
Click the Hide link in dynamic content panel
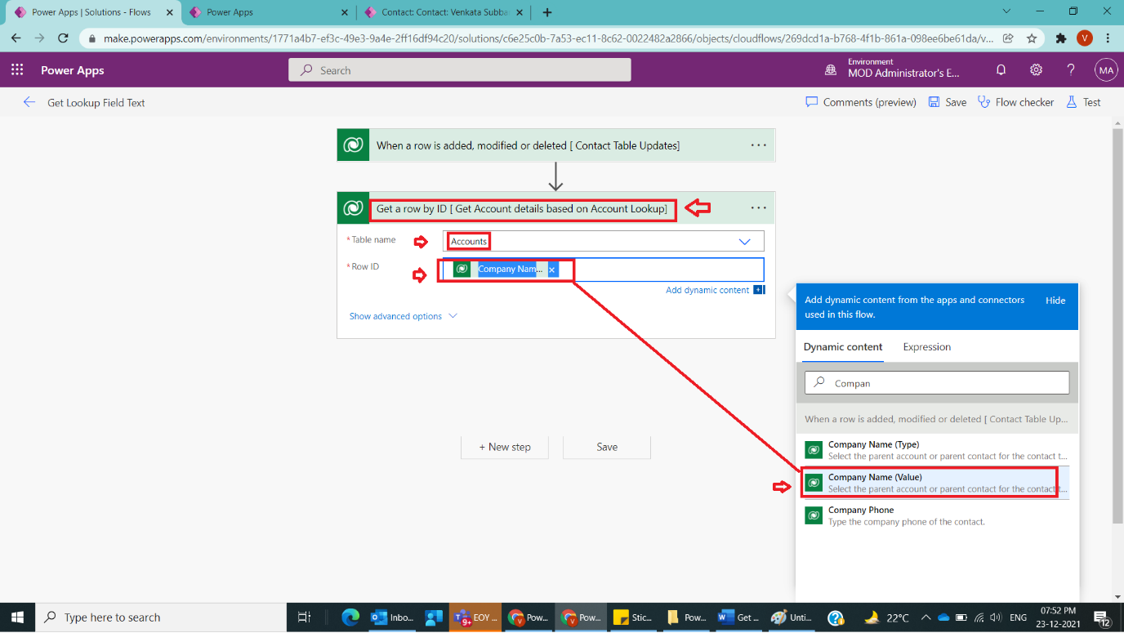(x=1055, y=300)
